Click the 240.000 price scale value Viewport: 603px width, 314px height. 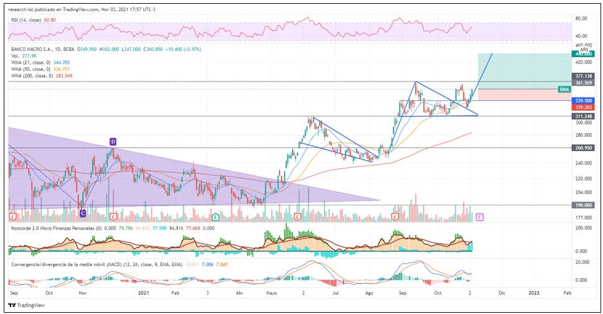583,163
